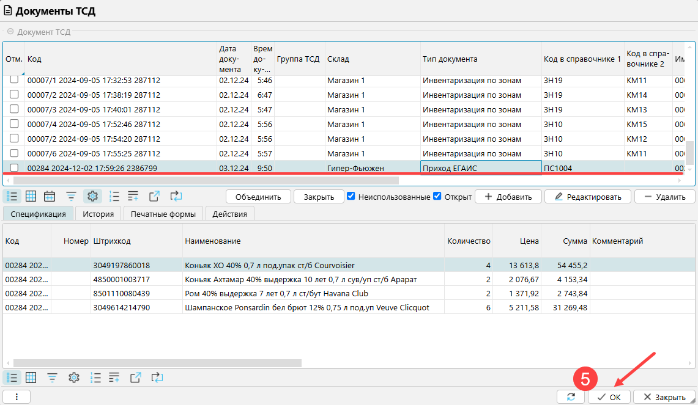This screenshot has width=698, height=405.
Task: Click the calendar view icon in upper toolbar
Action: coord(50,196)
